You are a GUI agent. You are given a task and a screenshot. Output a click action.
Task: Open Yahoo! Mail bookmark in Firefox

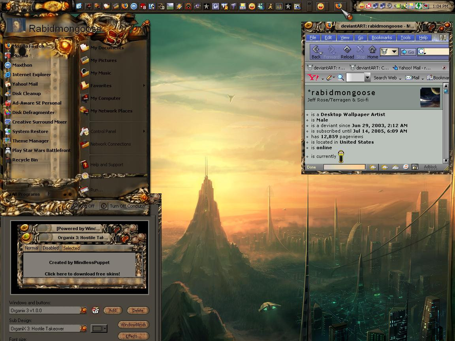[x=412, y=68]
